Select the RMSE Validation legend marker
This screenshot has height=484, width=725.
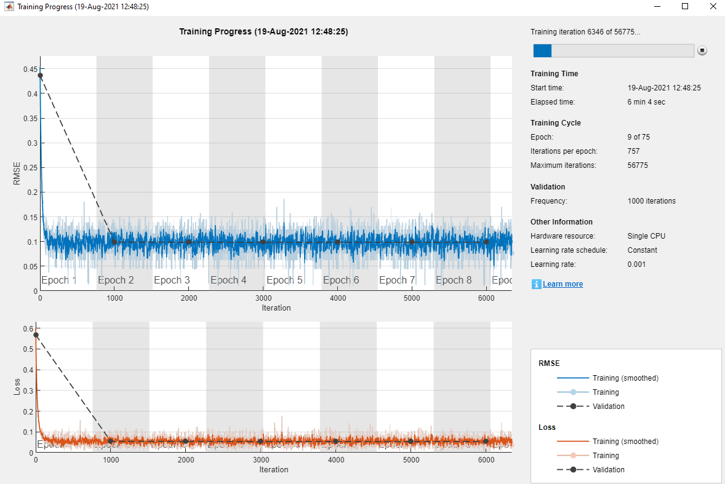point(574,407)
